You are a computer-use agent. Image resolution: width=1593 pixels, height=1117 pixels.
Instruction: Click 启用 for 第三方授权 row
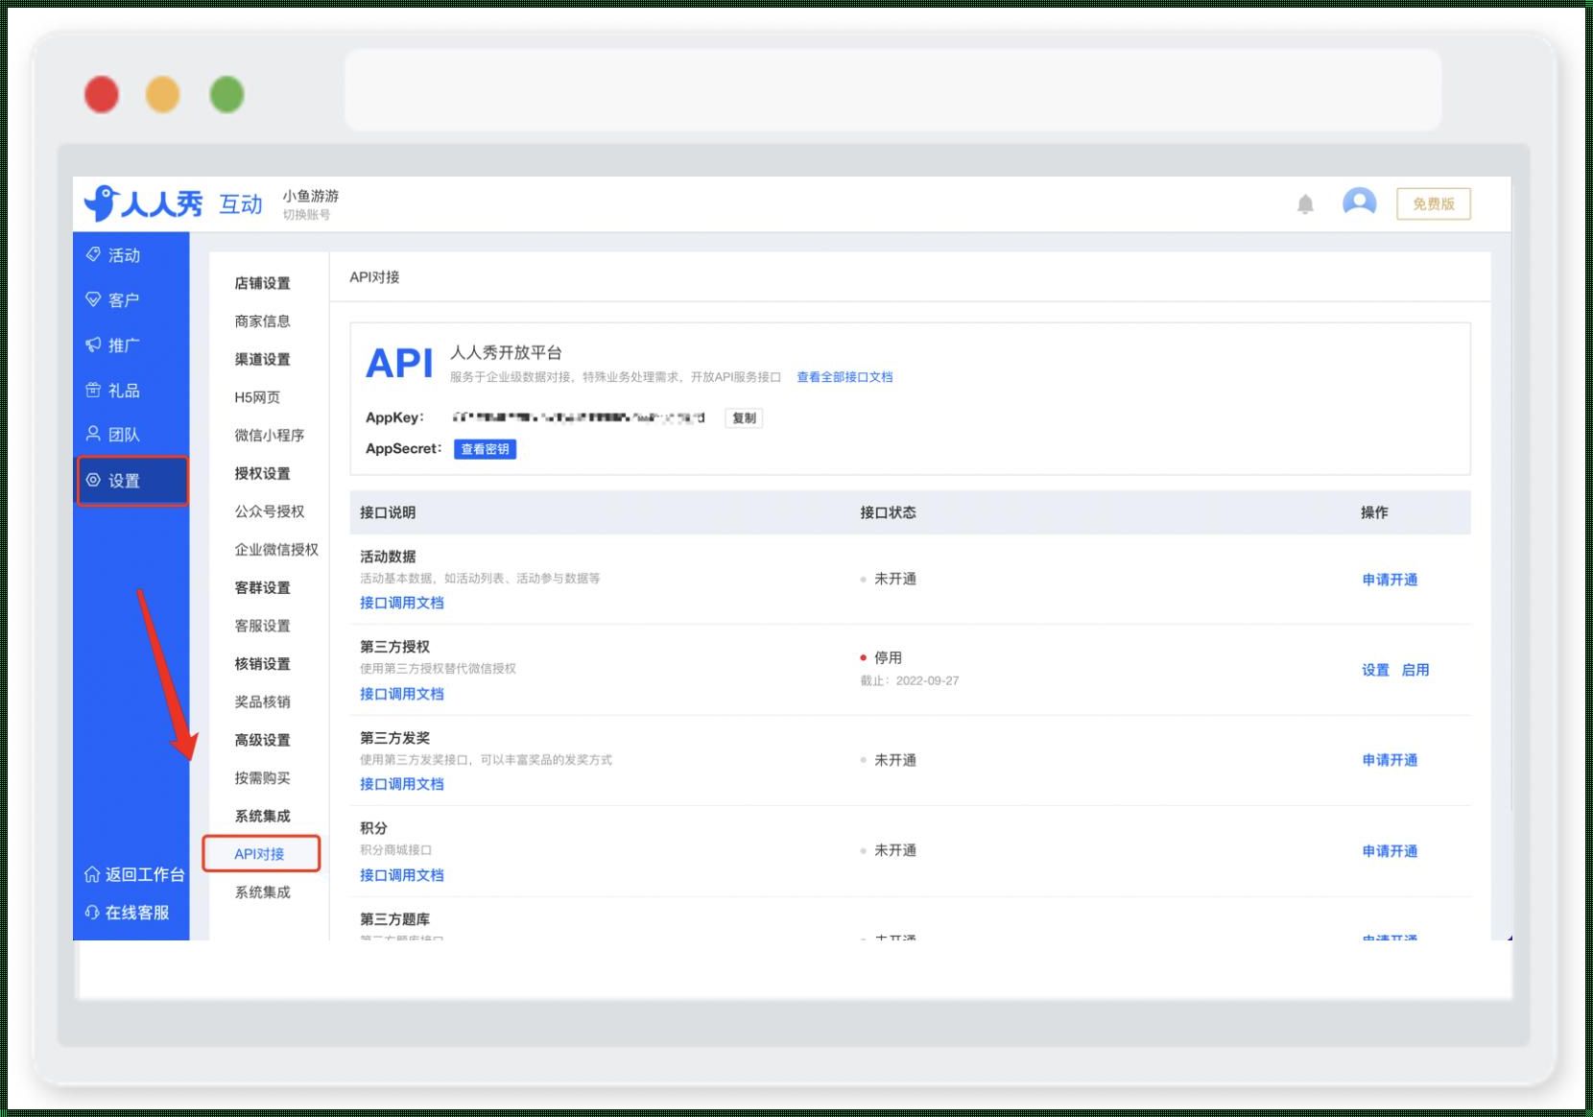(x=1415, y=670)
